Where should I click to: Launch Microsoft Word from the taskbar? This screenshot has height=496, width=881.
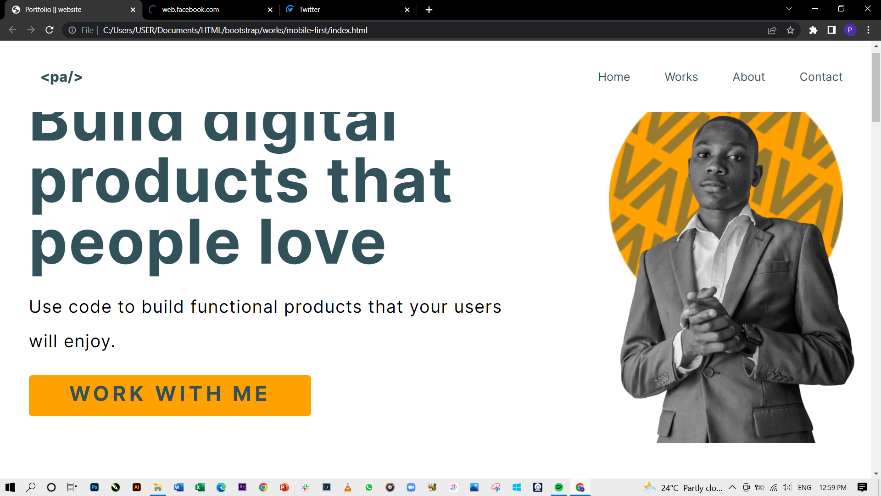tap(178, 487)
